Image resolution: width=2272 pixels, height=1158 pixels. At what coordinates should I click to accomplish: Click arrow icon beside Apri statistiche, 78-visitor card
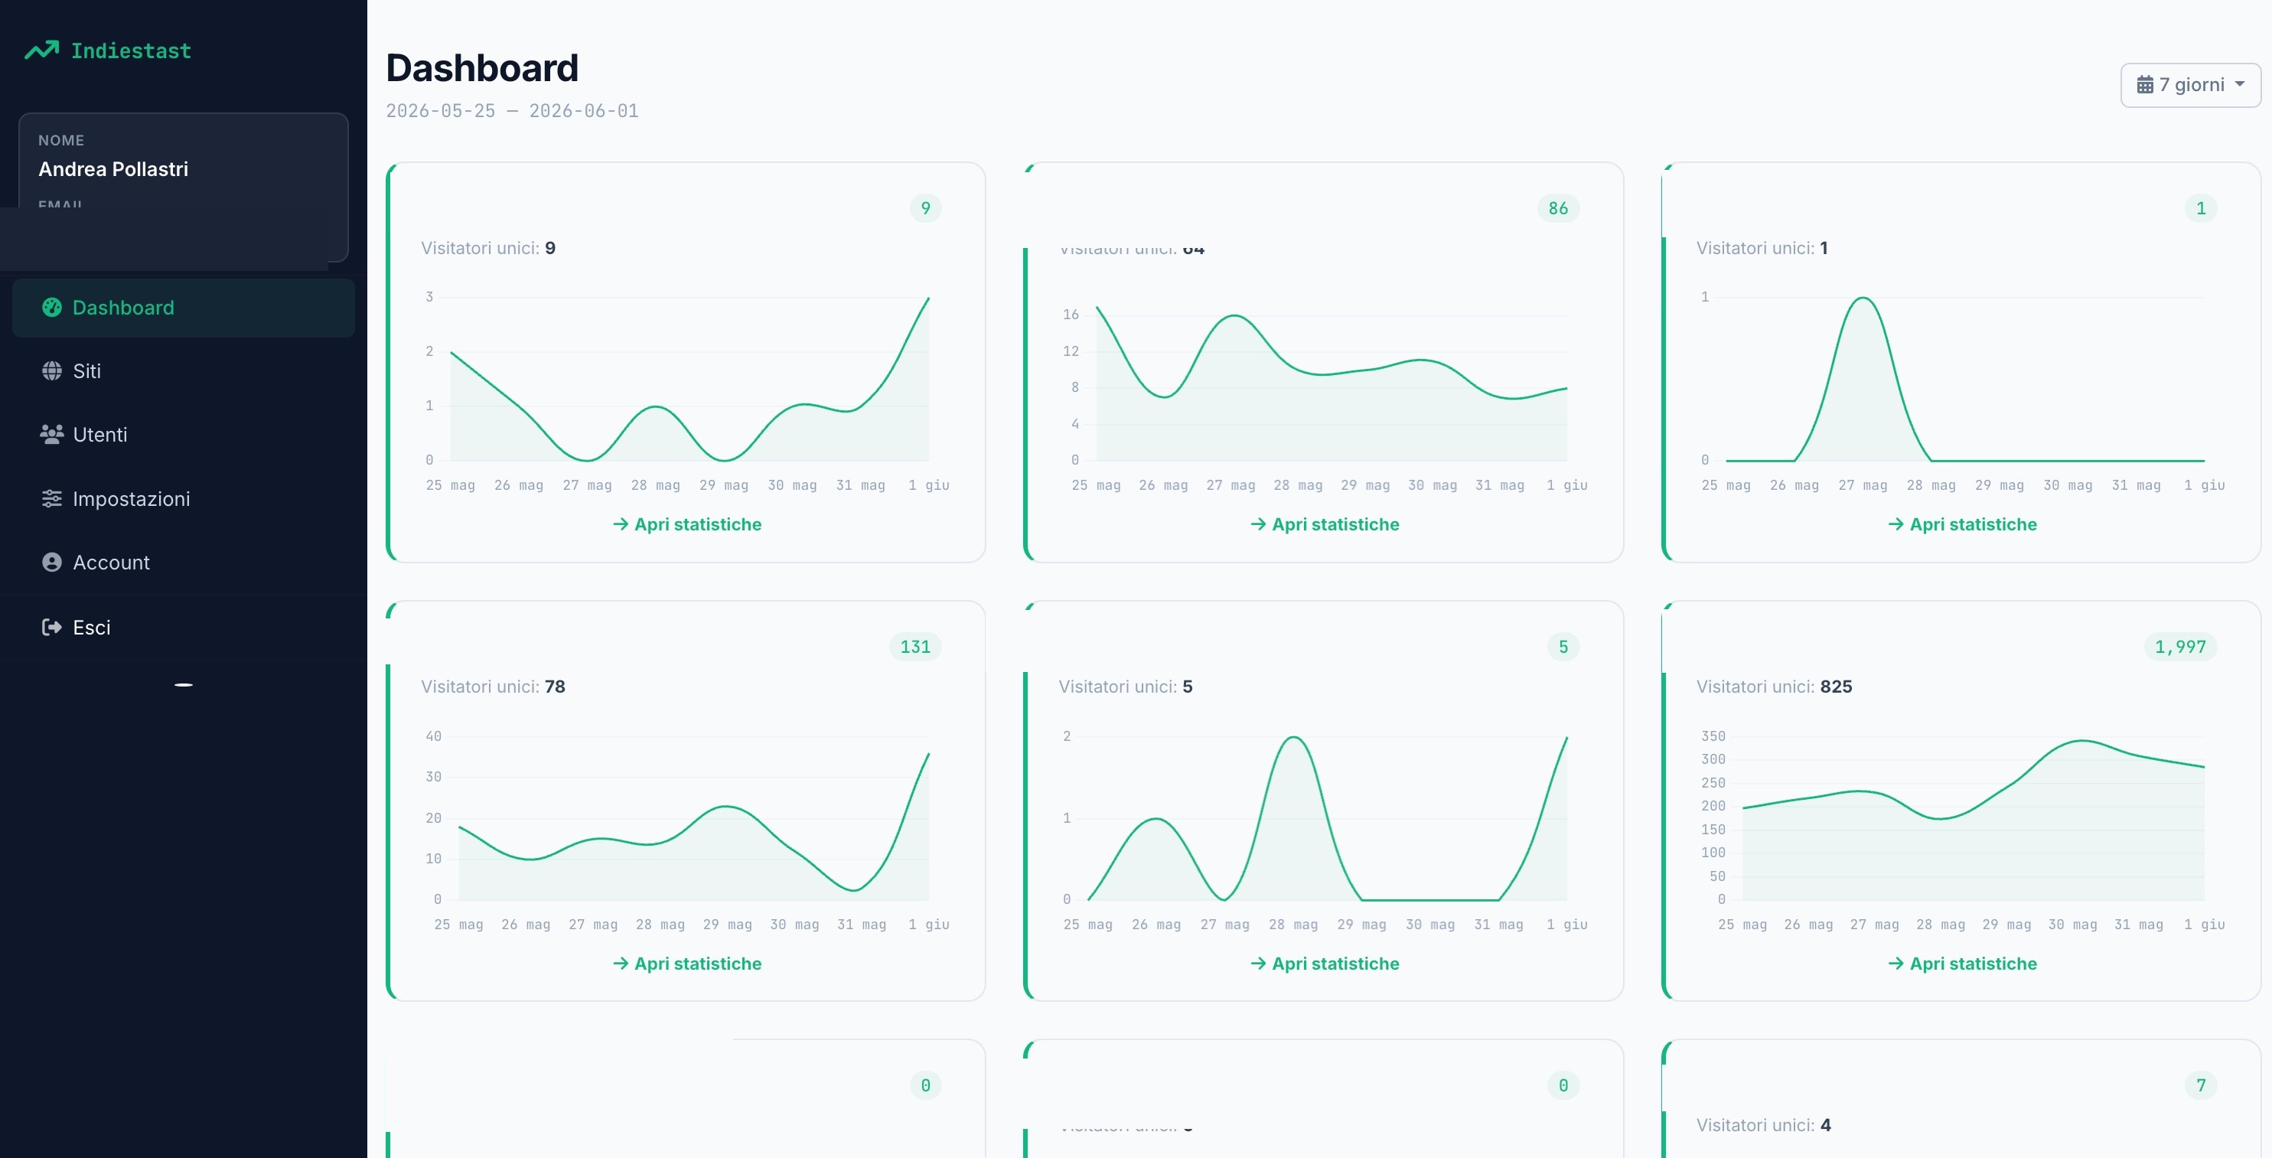click(x=621, y=964)
